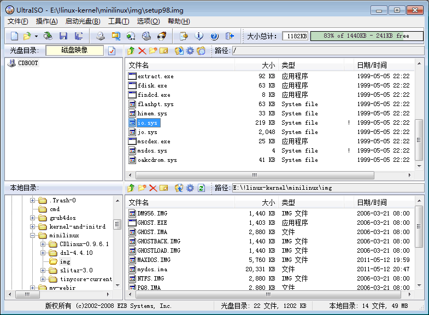Click folder-with-label icon in image pane
This screenshot has width=429, height=315.
click(x=201, y=51)
